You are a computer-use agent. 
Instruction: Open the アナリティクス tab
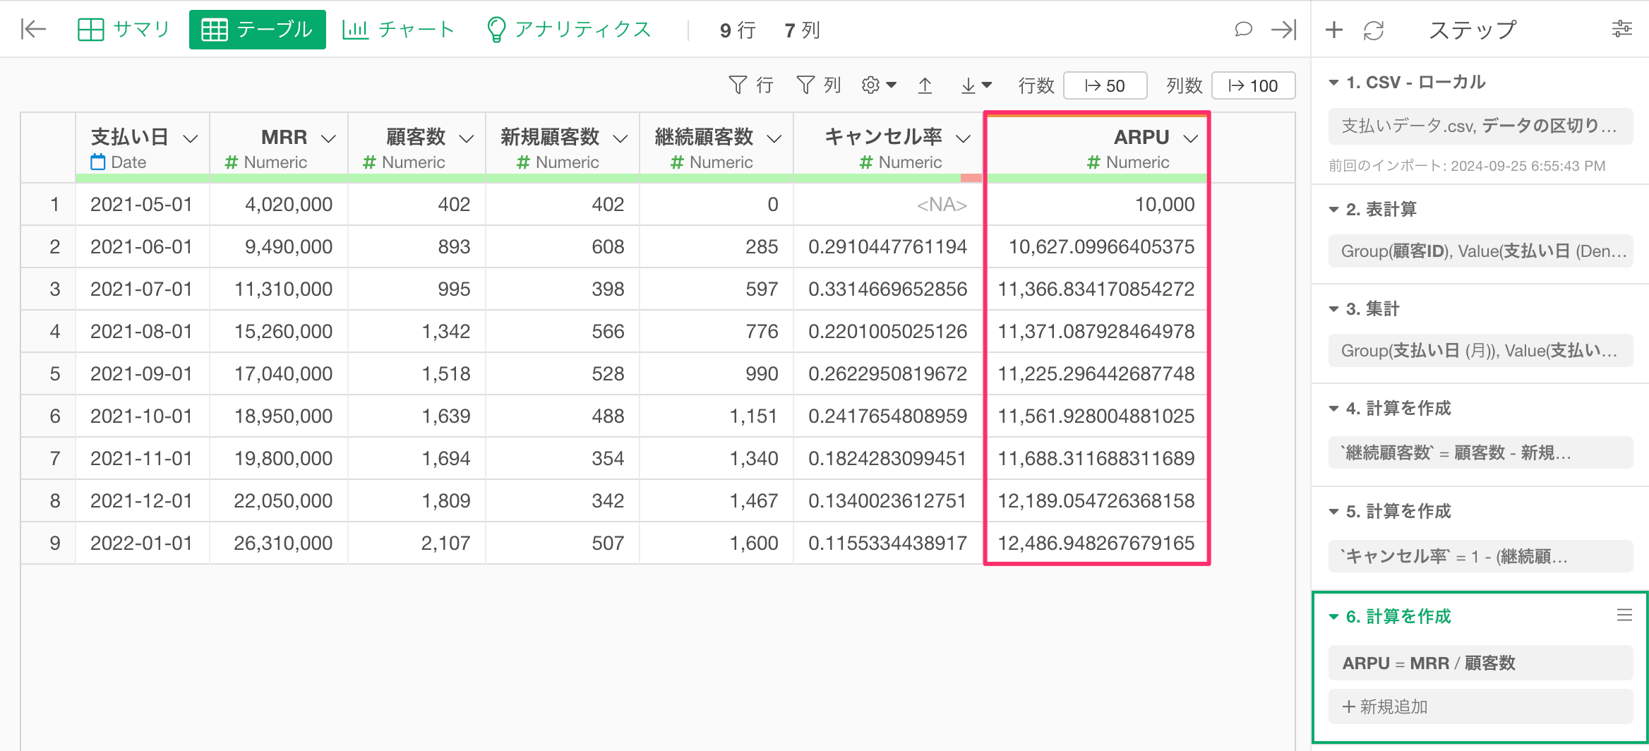point(569,29)
